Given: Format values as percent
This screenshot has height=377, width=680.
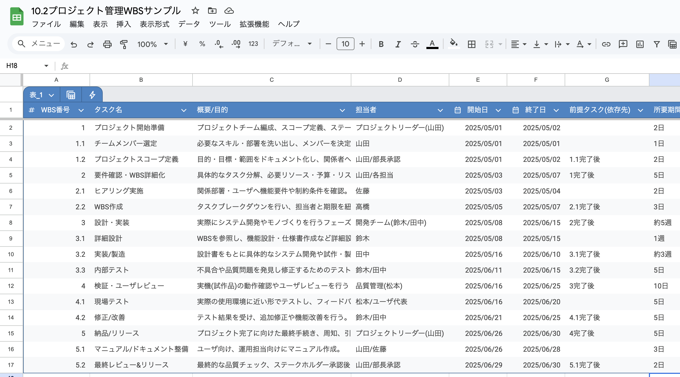Looking at the screenshot, I should point(202,44).
